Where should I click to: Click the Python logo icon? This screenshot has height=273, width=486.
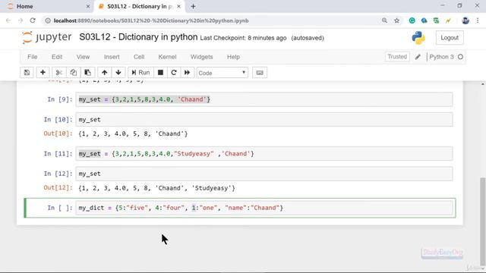pos(418,38)
